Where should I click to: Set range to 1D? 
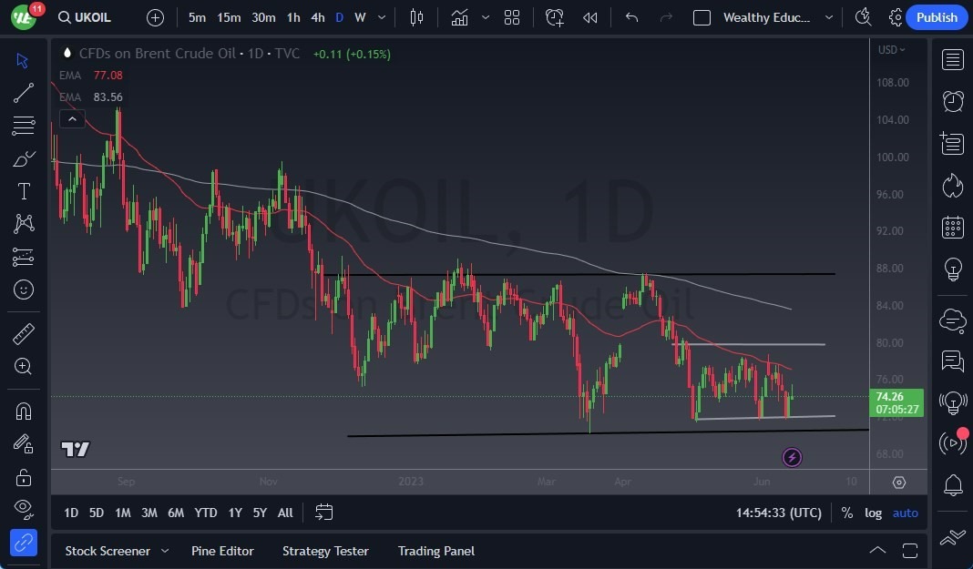click(x=71, y=513)
